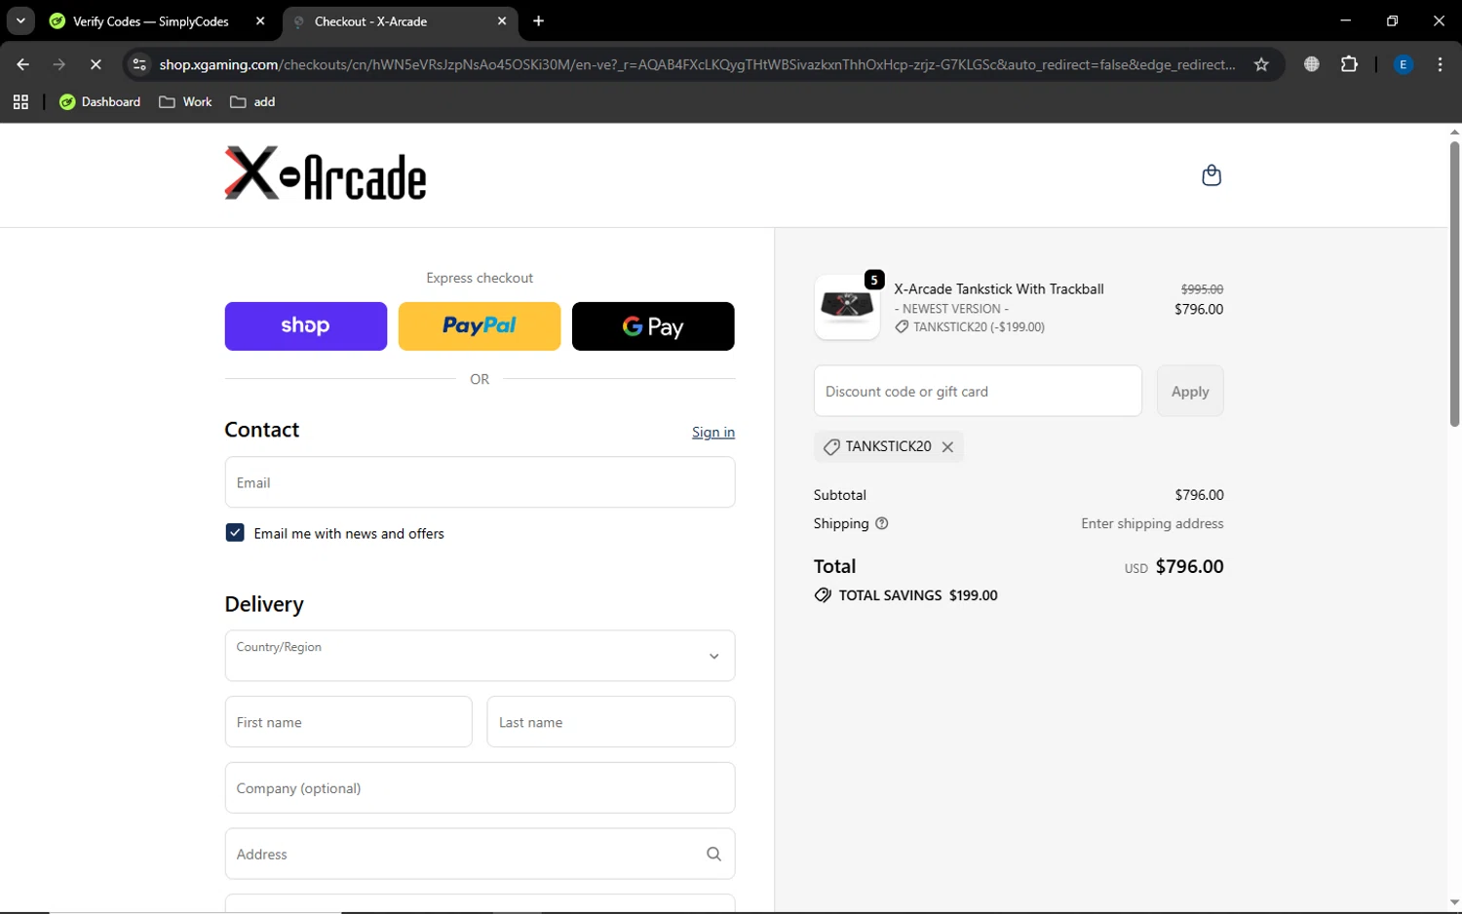Viewport: 1462px width, 914px height.
Task: View site information icon in address bar
Action: [139, 64]
